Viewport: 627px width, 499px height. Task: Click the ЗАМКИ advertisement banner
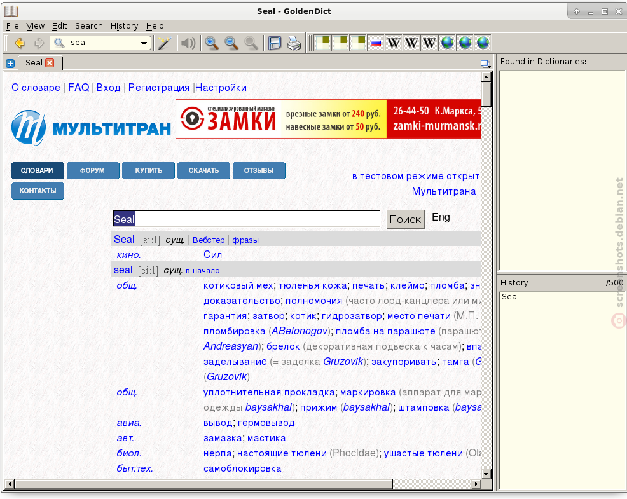coord(328,119)
